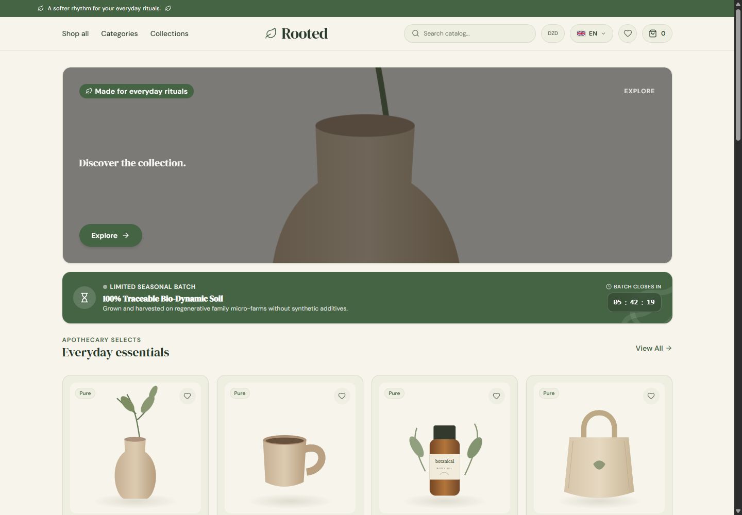The height and width of the screenshot is (515, 742).
Task: Click the APOTHECARY SELECTS label
Action: click(102, 340)
